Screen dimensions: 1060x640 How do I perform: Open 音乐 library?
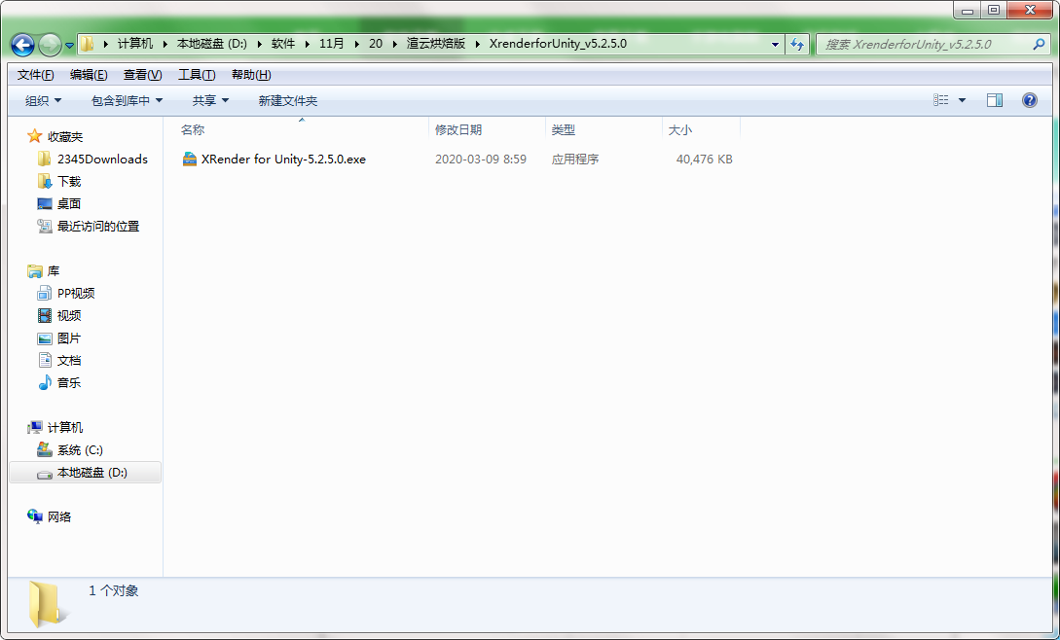[x=69, y=382]
